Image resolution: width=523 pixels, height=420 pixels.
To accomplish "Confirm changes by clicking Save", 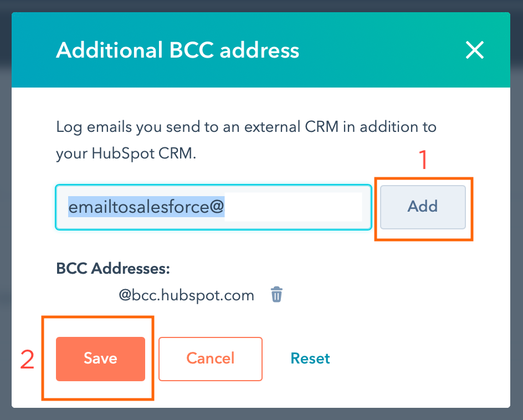I will click(100, 358).
